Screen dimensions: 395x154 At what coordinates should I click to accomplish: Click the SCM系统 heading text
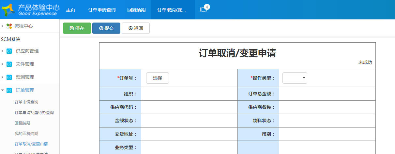tap(11, 39)
